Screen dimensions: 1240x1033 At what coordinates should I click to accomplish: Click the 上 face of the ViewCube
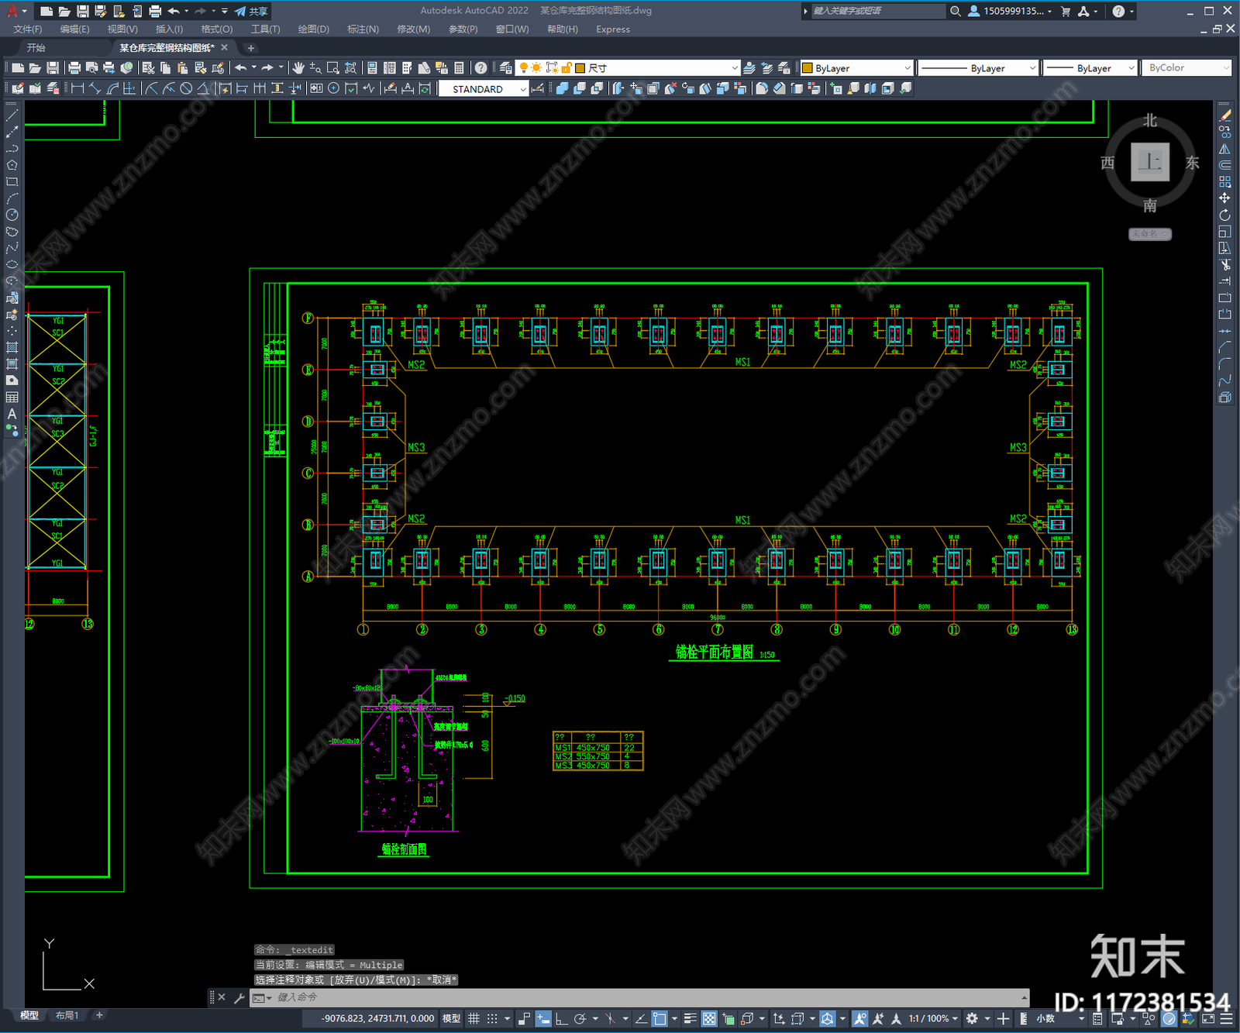click(x=1149, y=162)
